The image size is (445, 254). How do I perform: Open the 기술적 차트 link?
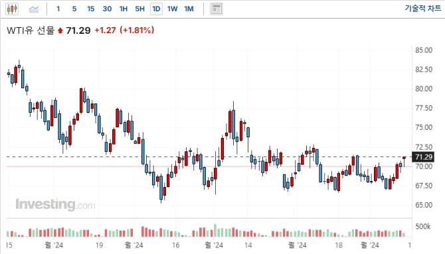423,8
